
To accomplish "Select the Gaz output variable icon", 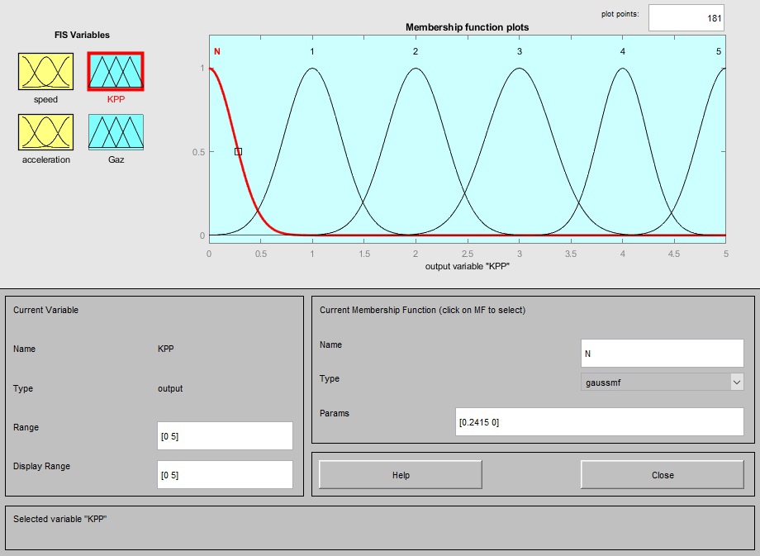I will [x=116, y=132].
